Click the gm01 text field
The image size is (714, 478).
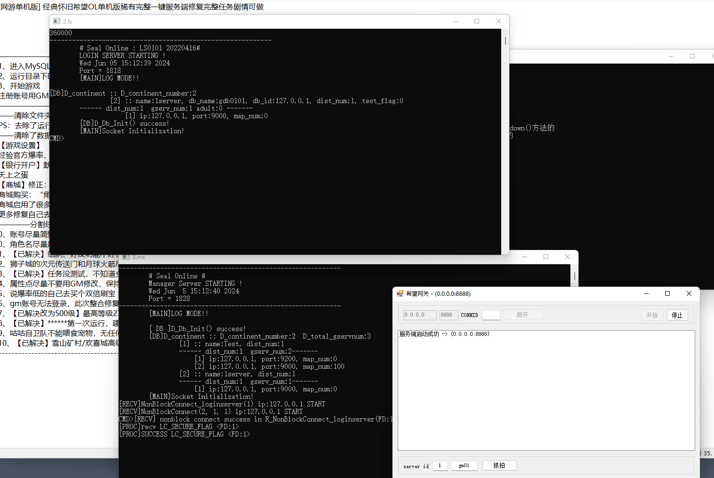[464, 466]
